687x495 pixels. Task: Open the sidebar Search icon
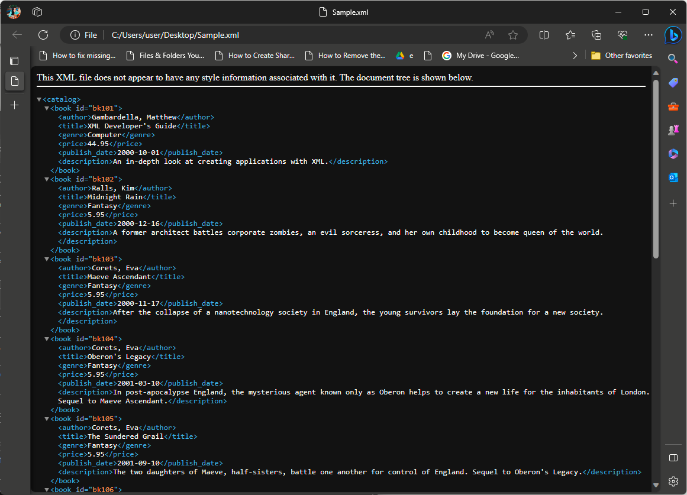click(673, 59)
